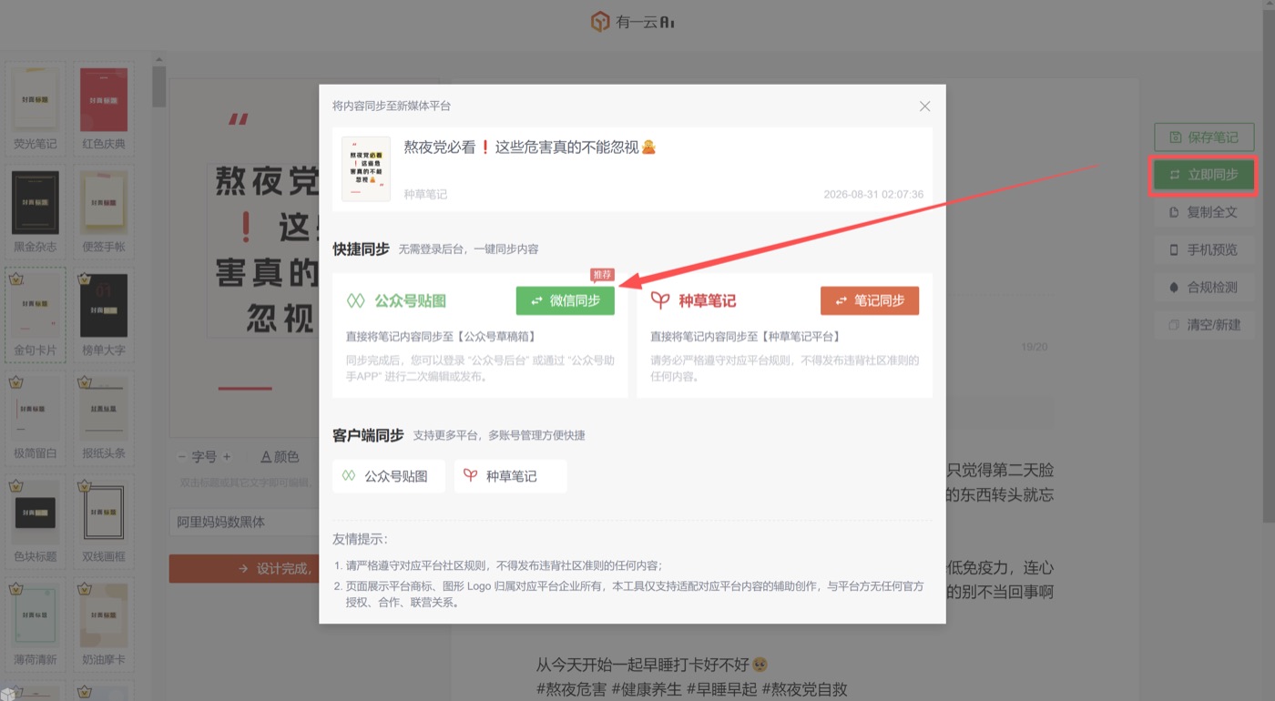
Task: Click the 友情提示 heading text
Action: [361, 539]
